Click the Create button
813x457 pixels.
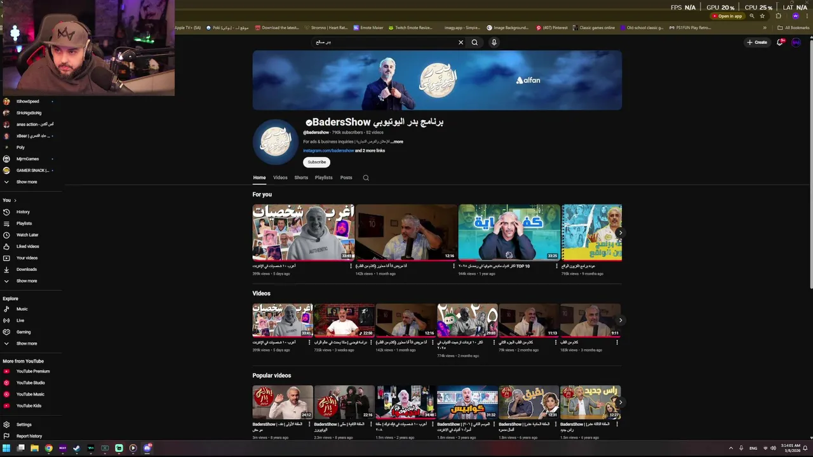click(757, 43)
